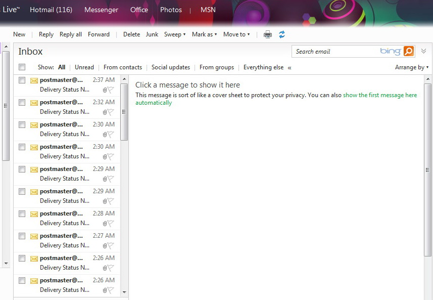Viewport: 433px width, 300px height.
Task: Click the envelope icon on the 2:37 AM message
Action: pos(34,81)
